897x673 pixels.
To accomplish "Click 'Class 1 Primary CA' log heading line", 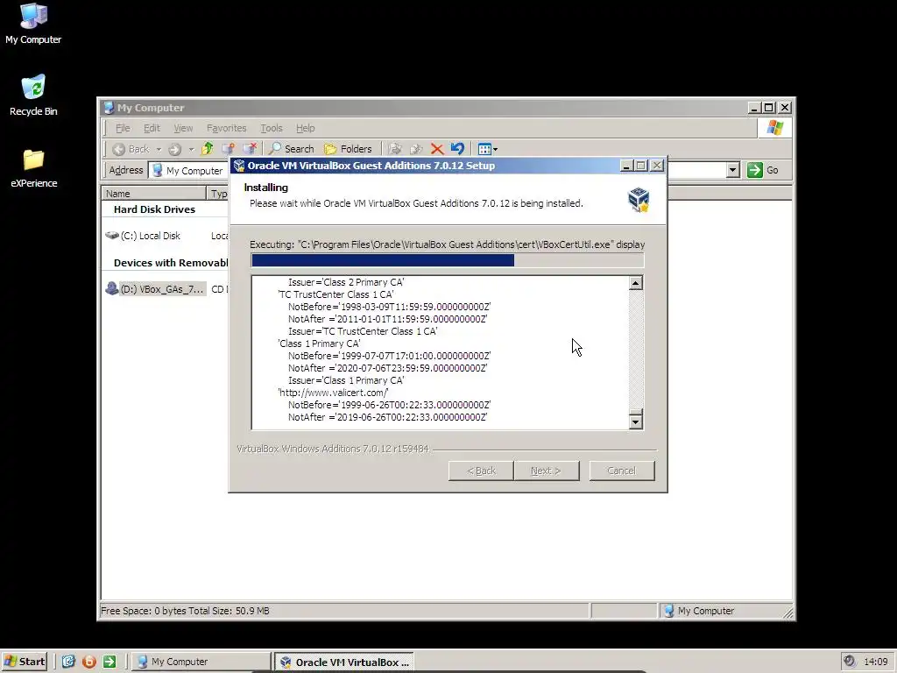I will coord(319,344).
